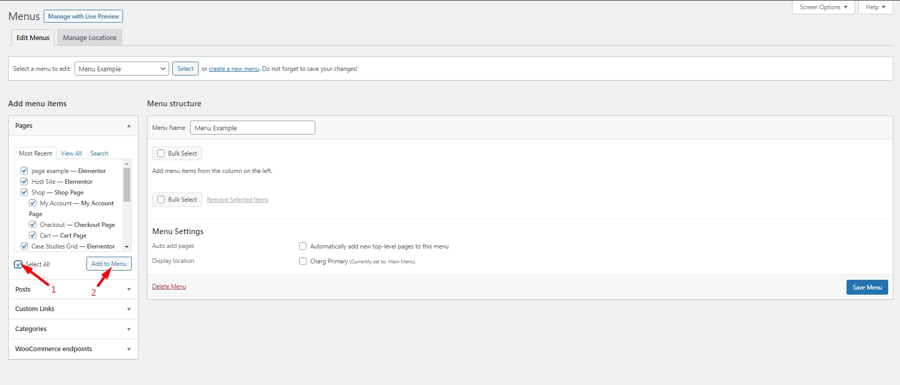Open the Screen Options dropdown
900x385 pixels.
pyautogui.click(x=823, y=7)
